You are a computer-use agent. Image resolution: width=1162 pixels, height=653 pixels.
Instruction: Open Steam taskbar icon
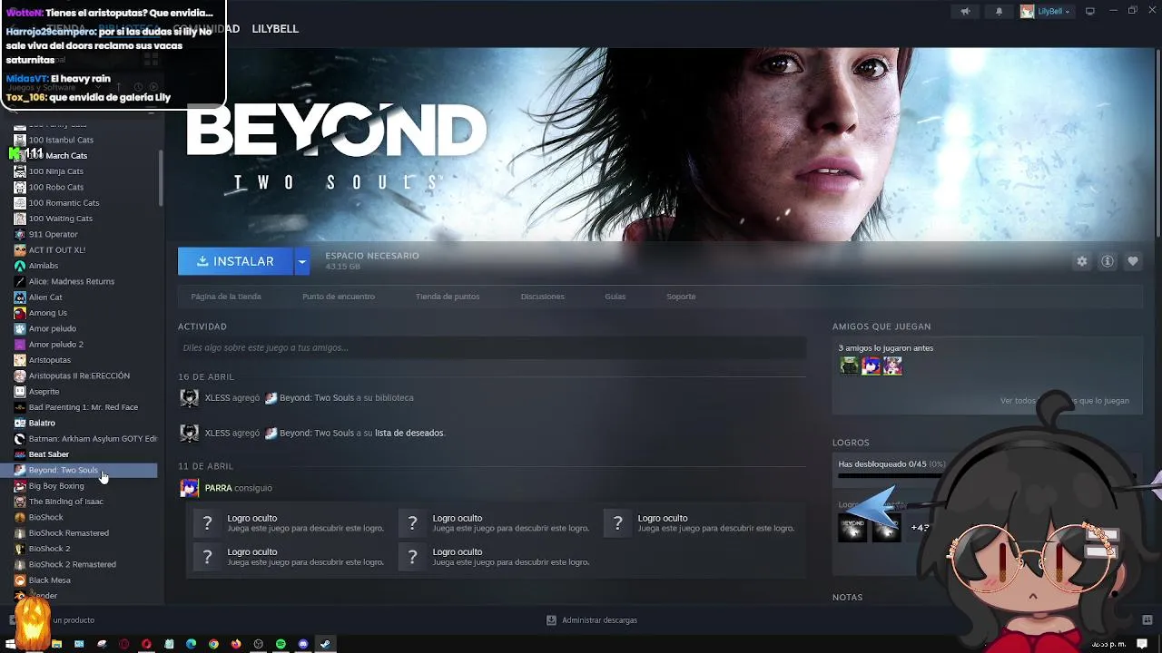tap(325, 644)
